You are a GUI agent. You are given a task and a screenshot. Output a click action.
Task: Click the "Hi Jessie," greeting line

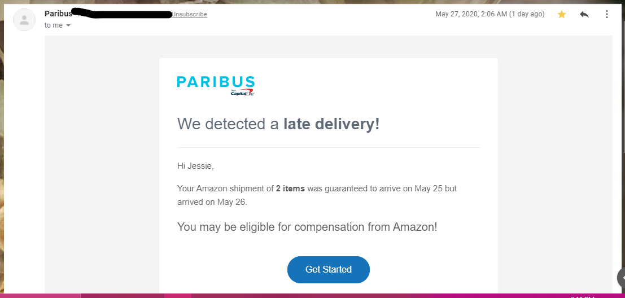tap(195, 166)
